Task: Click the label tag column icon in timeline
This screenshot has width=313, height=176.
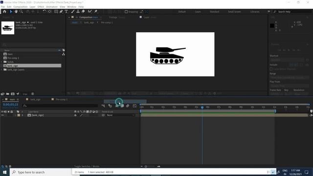Action: 18,112
